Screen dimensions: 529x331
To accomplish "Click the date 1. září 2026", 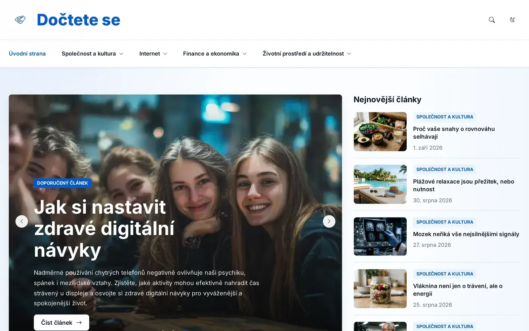I will [427, 148].
